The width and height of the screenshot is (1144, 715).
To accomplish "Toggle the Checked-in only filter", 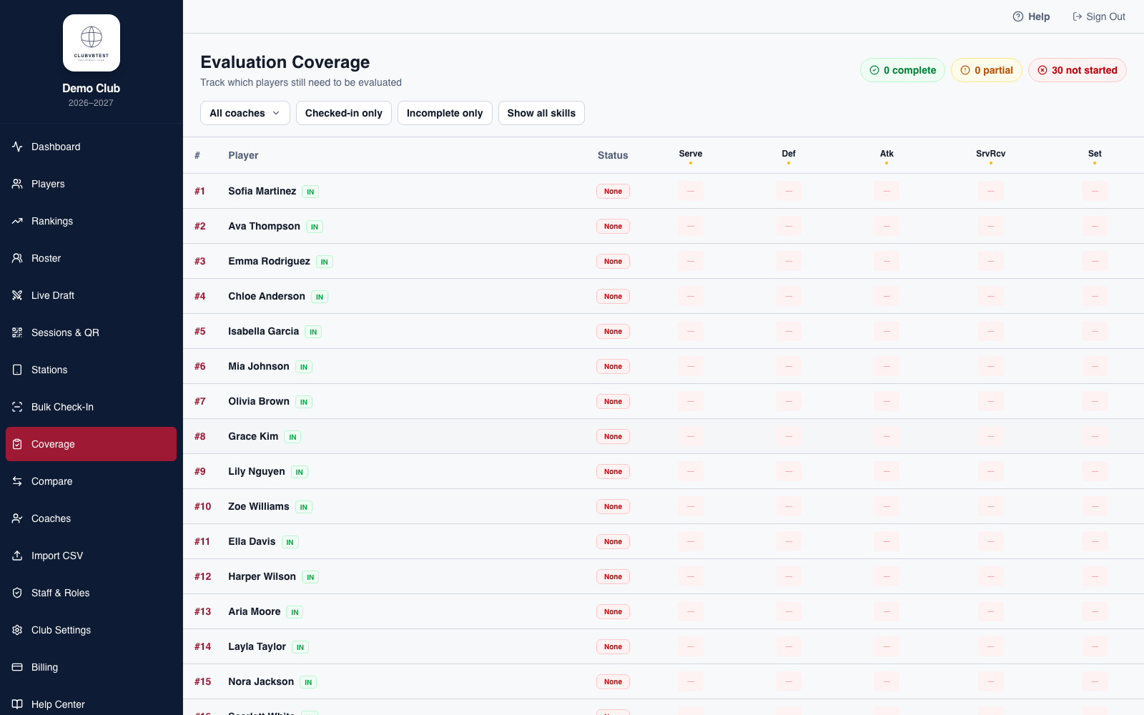I will pos(344,113).
